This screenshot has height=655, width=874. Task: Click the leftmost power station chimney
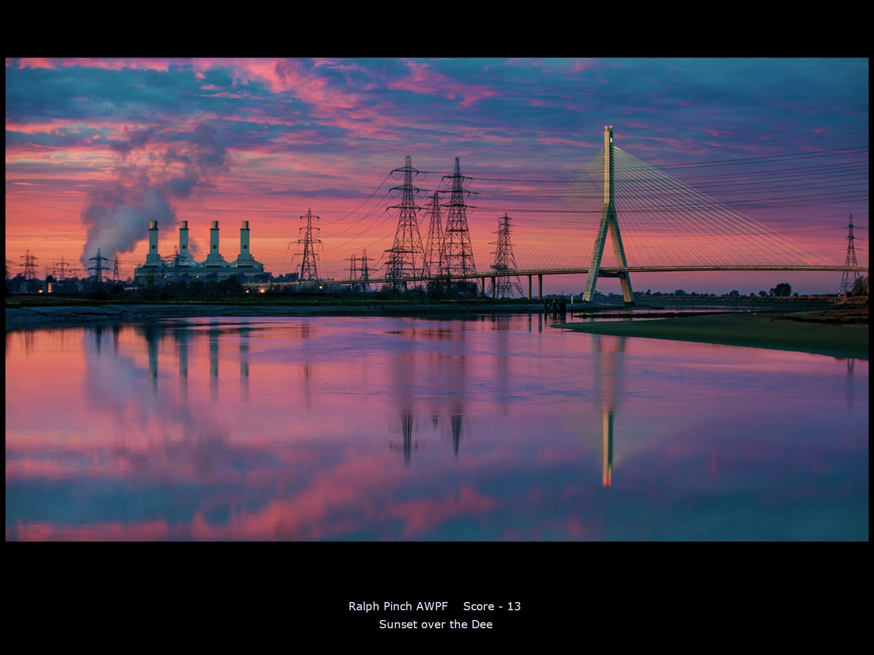[x=153, y=237]
